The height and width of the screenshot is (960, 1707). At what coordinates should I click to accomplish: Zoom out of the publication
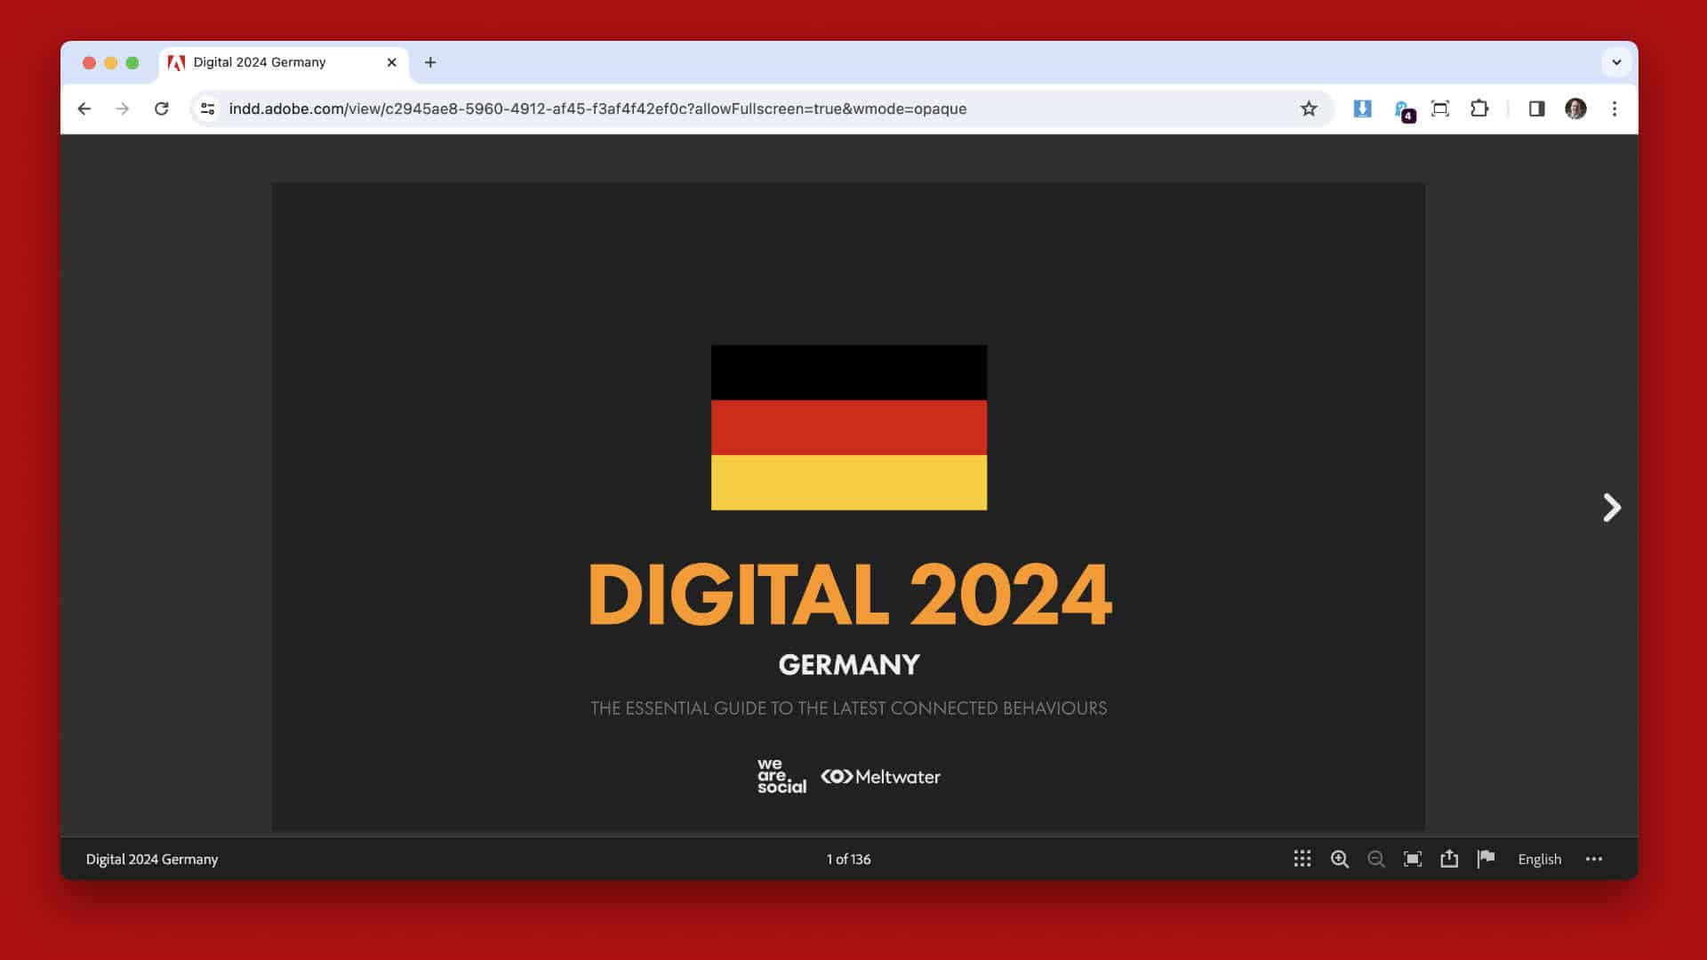pyautogui.click(x=1376, y=859)
